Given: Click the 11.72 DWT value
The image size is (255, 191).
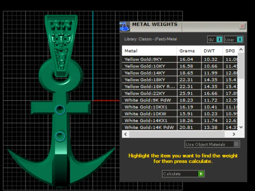Looking at the screenshot, I should [x=210, y=100].
